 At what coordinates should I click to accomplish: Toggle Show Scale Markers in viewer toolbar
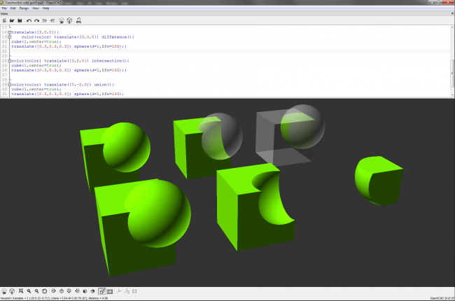(x=127, y=291)
